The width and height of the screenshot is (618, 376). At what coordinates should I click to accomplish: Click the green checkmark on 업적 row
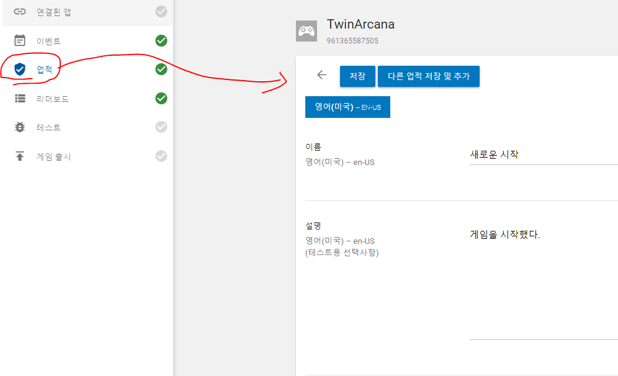pos(161,69)
